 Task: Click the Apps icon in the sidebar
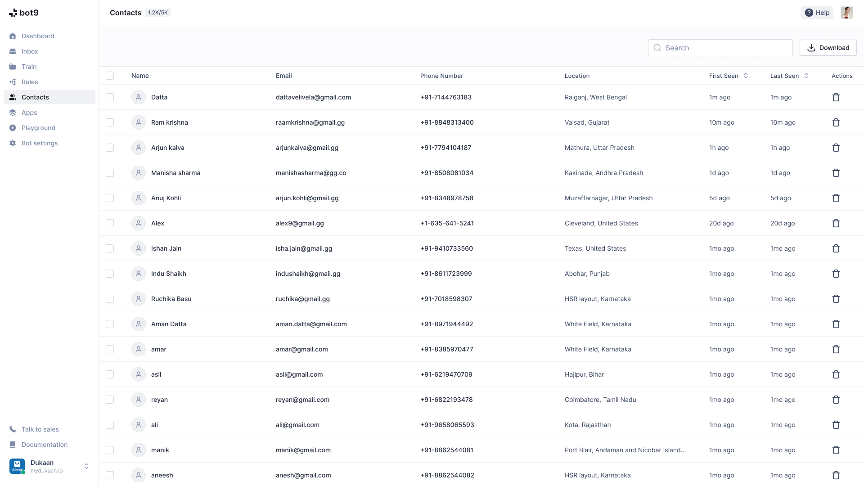pyautogui.click(x=13, y=112)
